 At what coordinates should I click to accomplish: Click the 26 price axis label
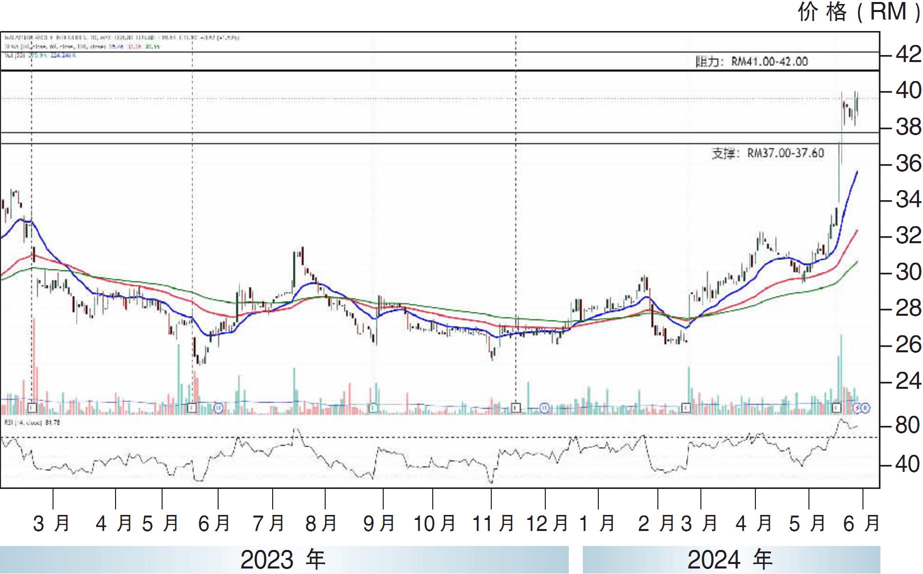(x=908, y=345)
